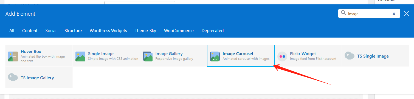Show the Deprecated elements tab
414x99 pixels.
[x=213, y=31]
